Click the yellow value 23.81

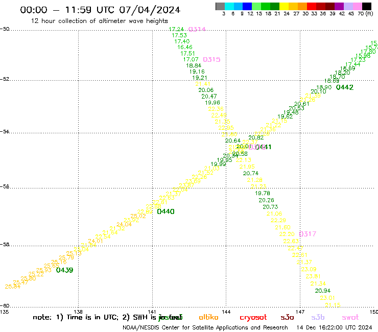coord(314,276)
